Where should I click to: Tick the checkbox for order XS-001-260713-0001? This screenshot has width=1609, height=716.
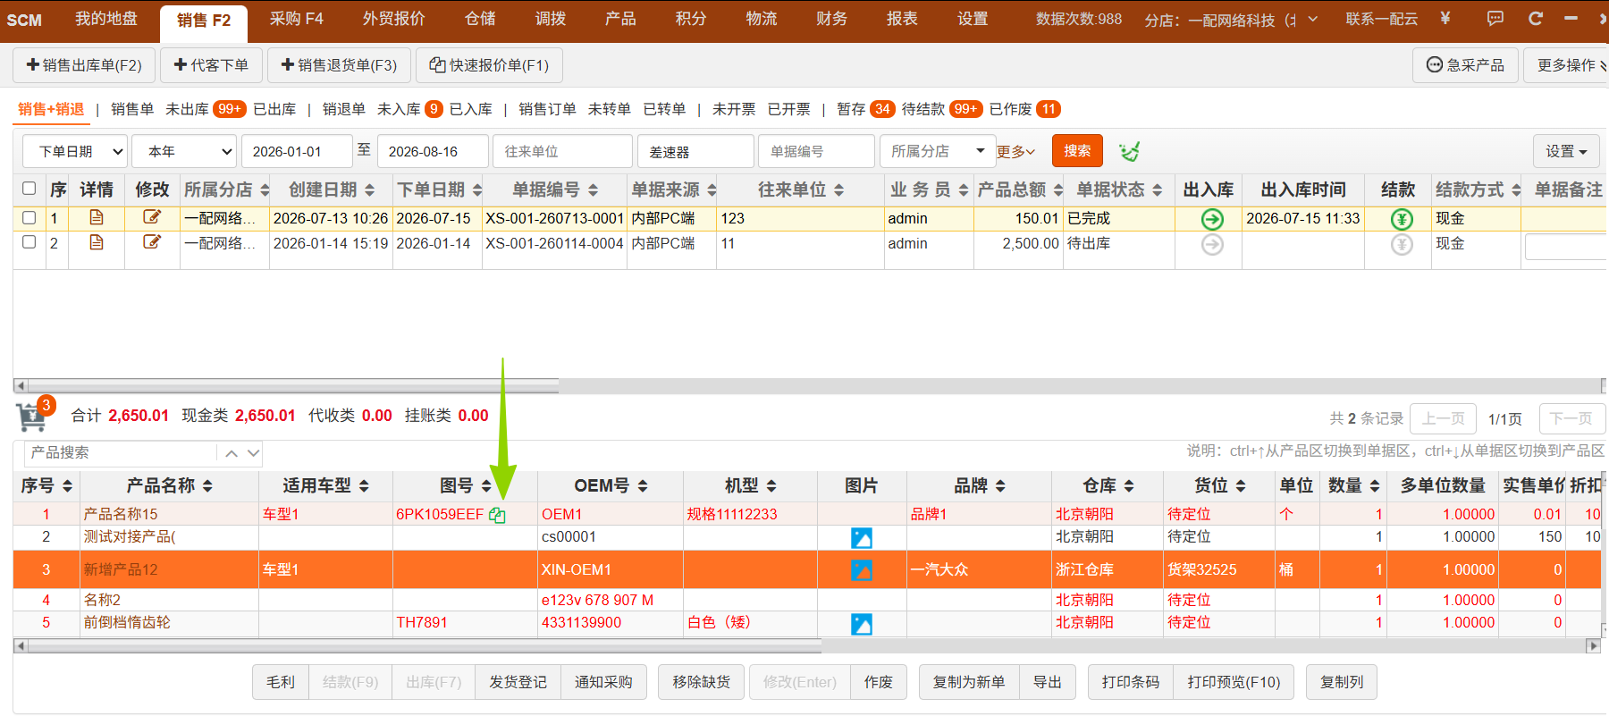[x=29, y=217]
